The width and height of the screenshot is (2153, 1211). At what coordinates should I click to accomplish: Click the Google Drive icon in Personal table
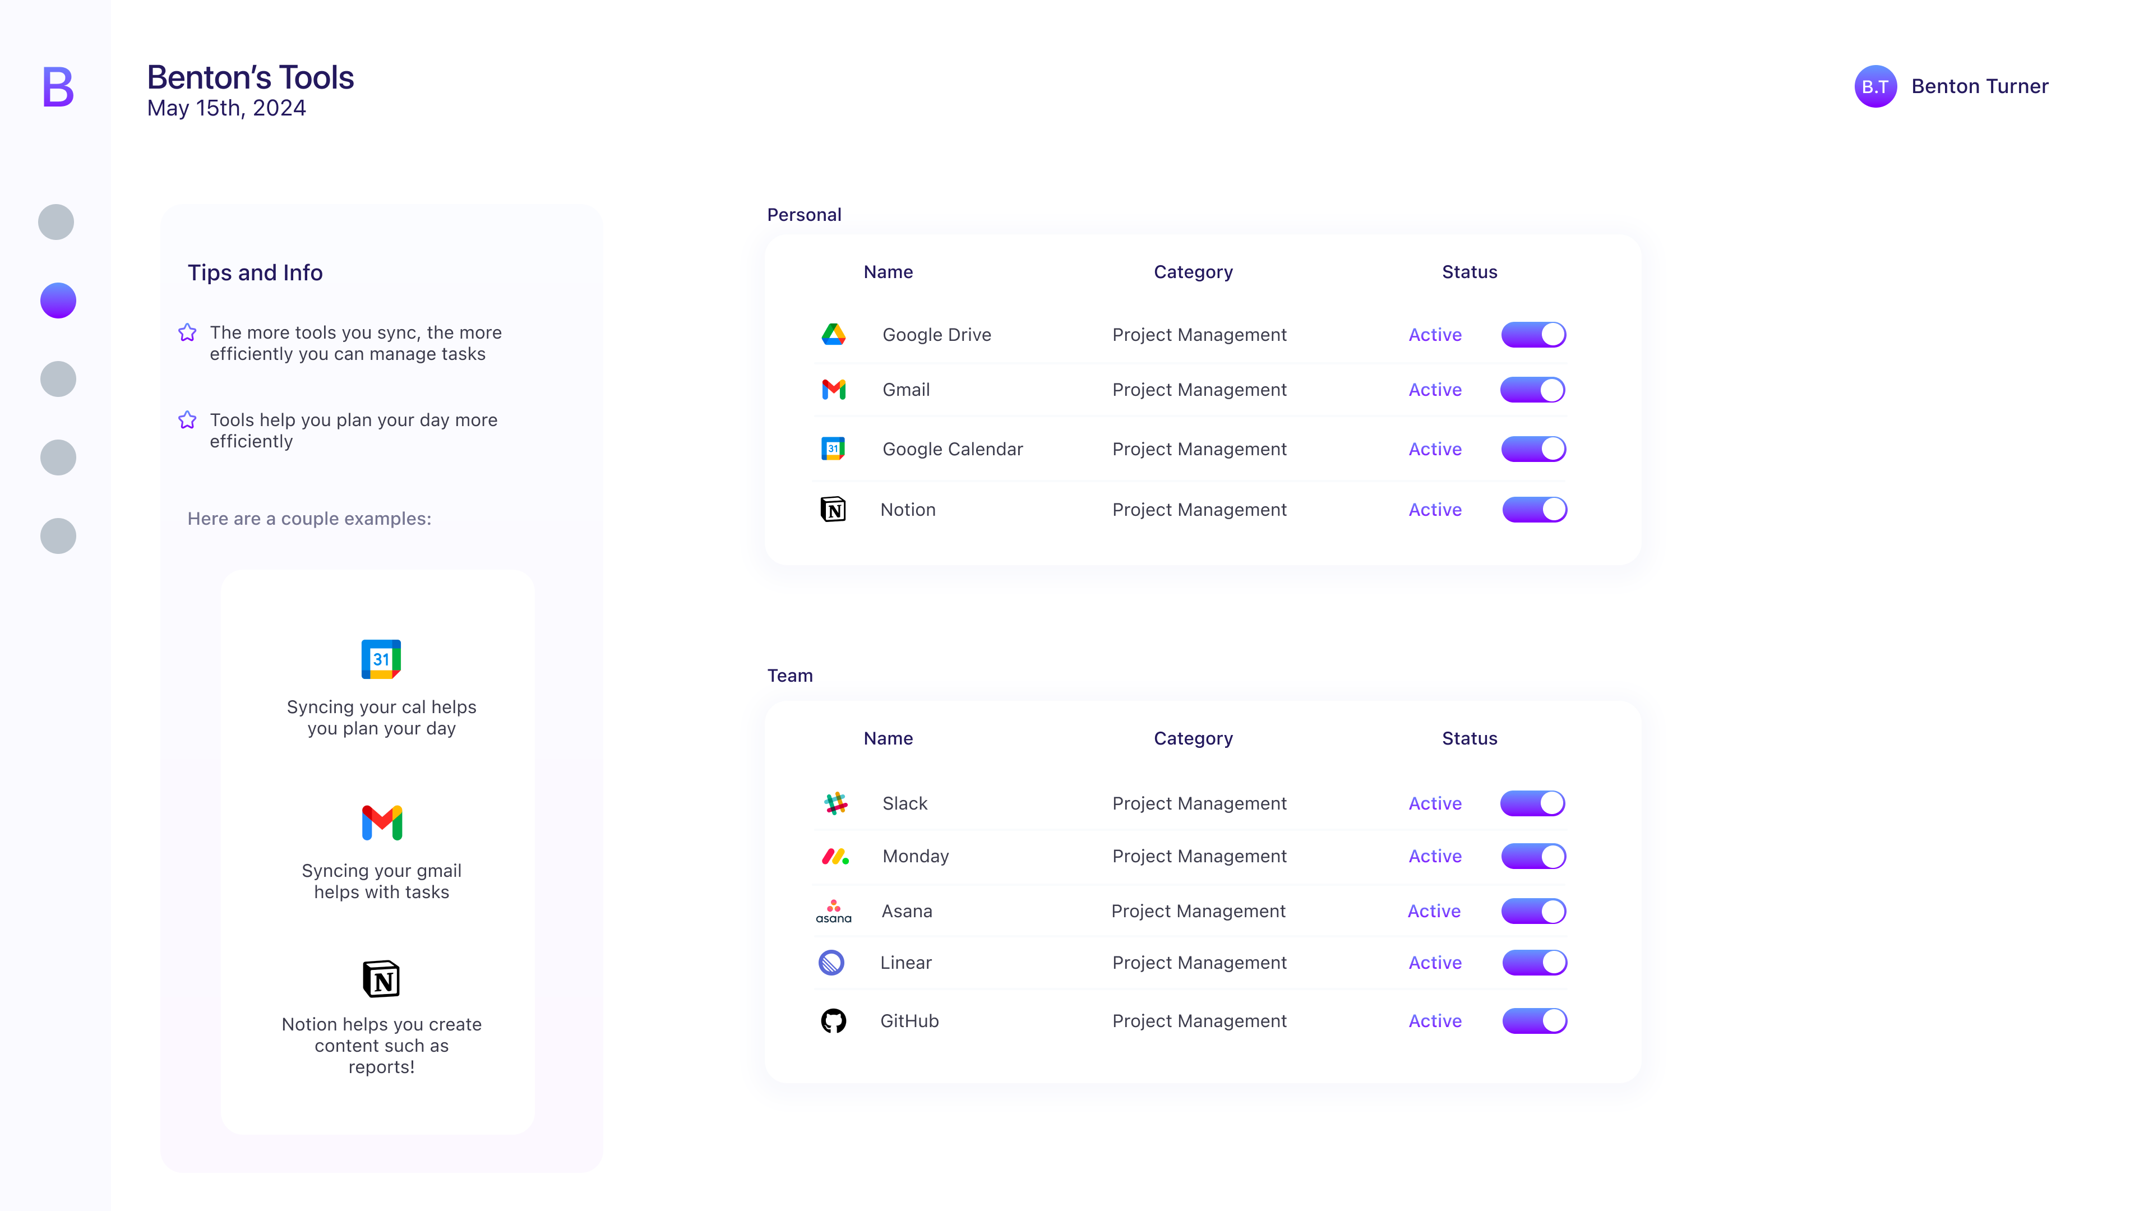833,334
